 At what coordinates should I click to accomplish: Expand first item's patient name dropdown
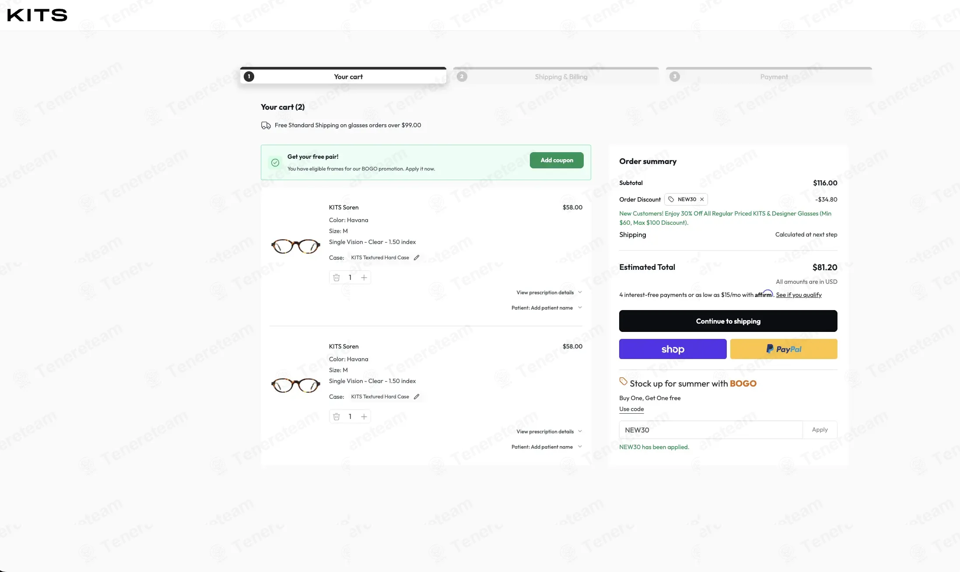[547, 308]
